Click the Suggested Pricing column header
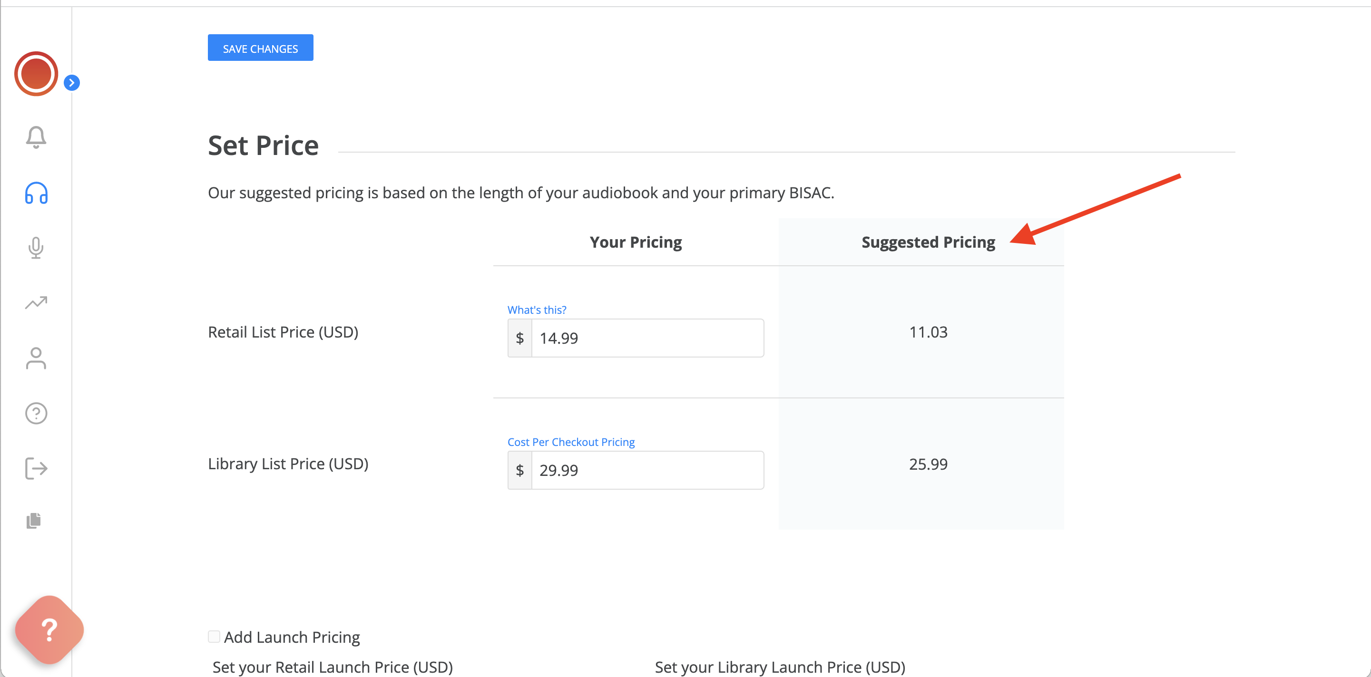Image resolution: width=1371 pixels, height=677 pixels. tap(928, 242)
